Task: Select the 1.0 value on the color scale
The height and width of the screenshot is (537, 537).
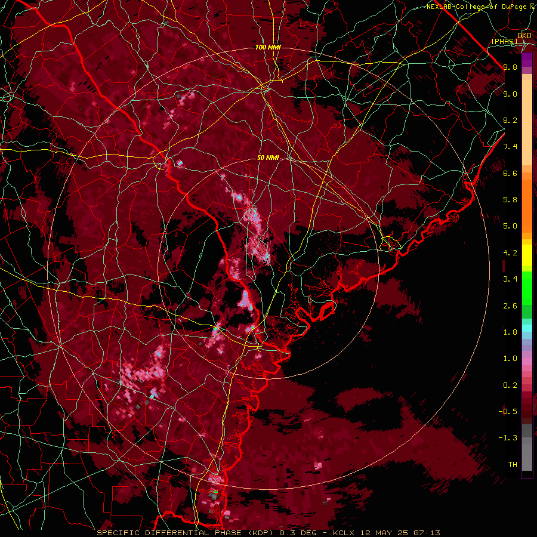Action: point(510,359)
